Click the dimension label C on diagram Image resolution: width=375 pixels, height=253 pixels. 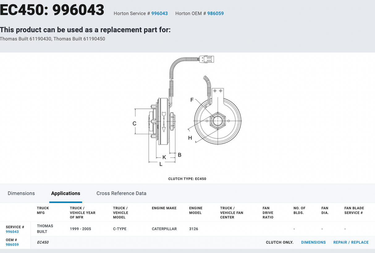pos(134,123)
